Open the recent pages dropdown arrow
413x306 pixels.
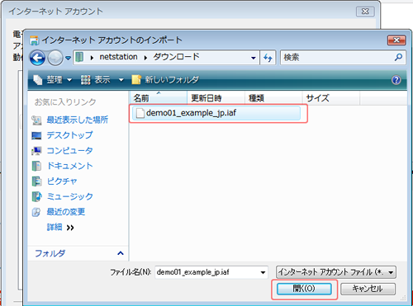pos(68,58)
